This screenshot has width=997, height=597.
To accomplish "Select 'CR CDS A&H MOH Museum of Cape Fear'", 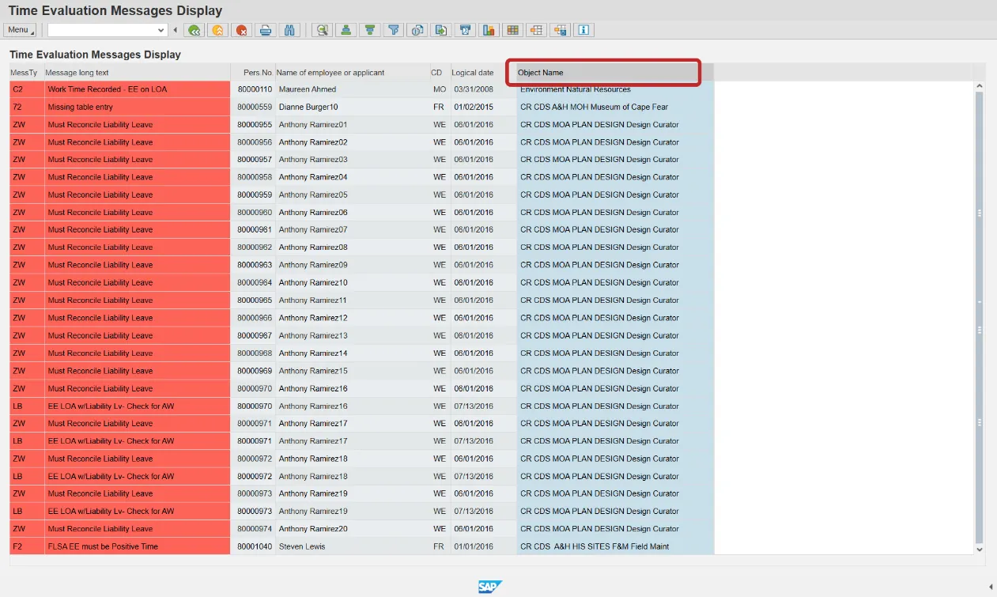I will 615,107.
